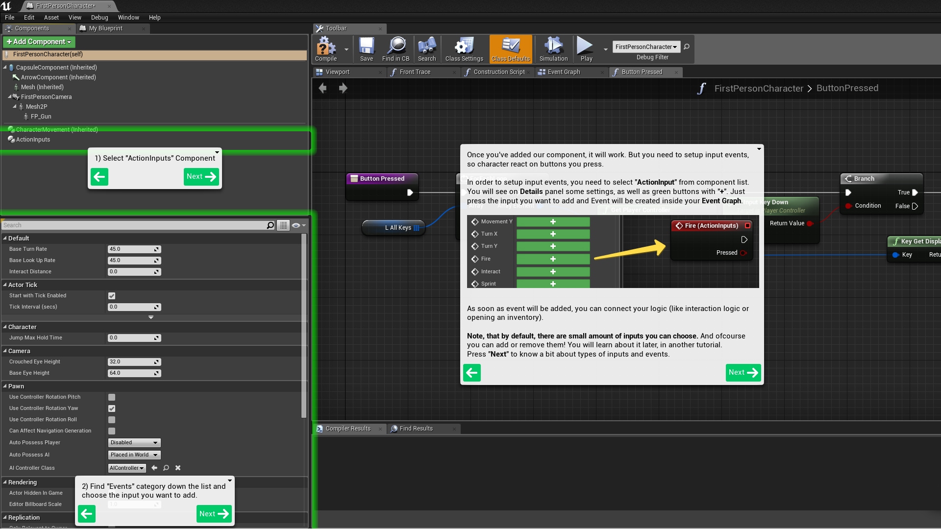The height and width of the screenshot is (529, 941).
Task: Click the Class Defaults icon
Action: 510,48
